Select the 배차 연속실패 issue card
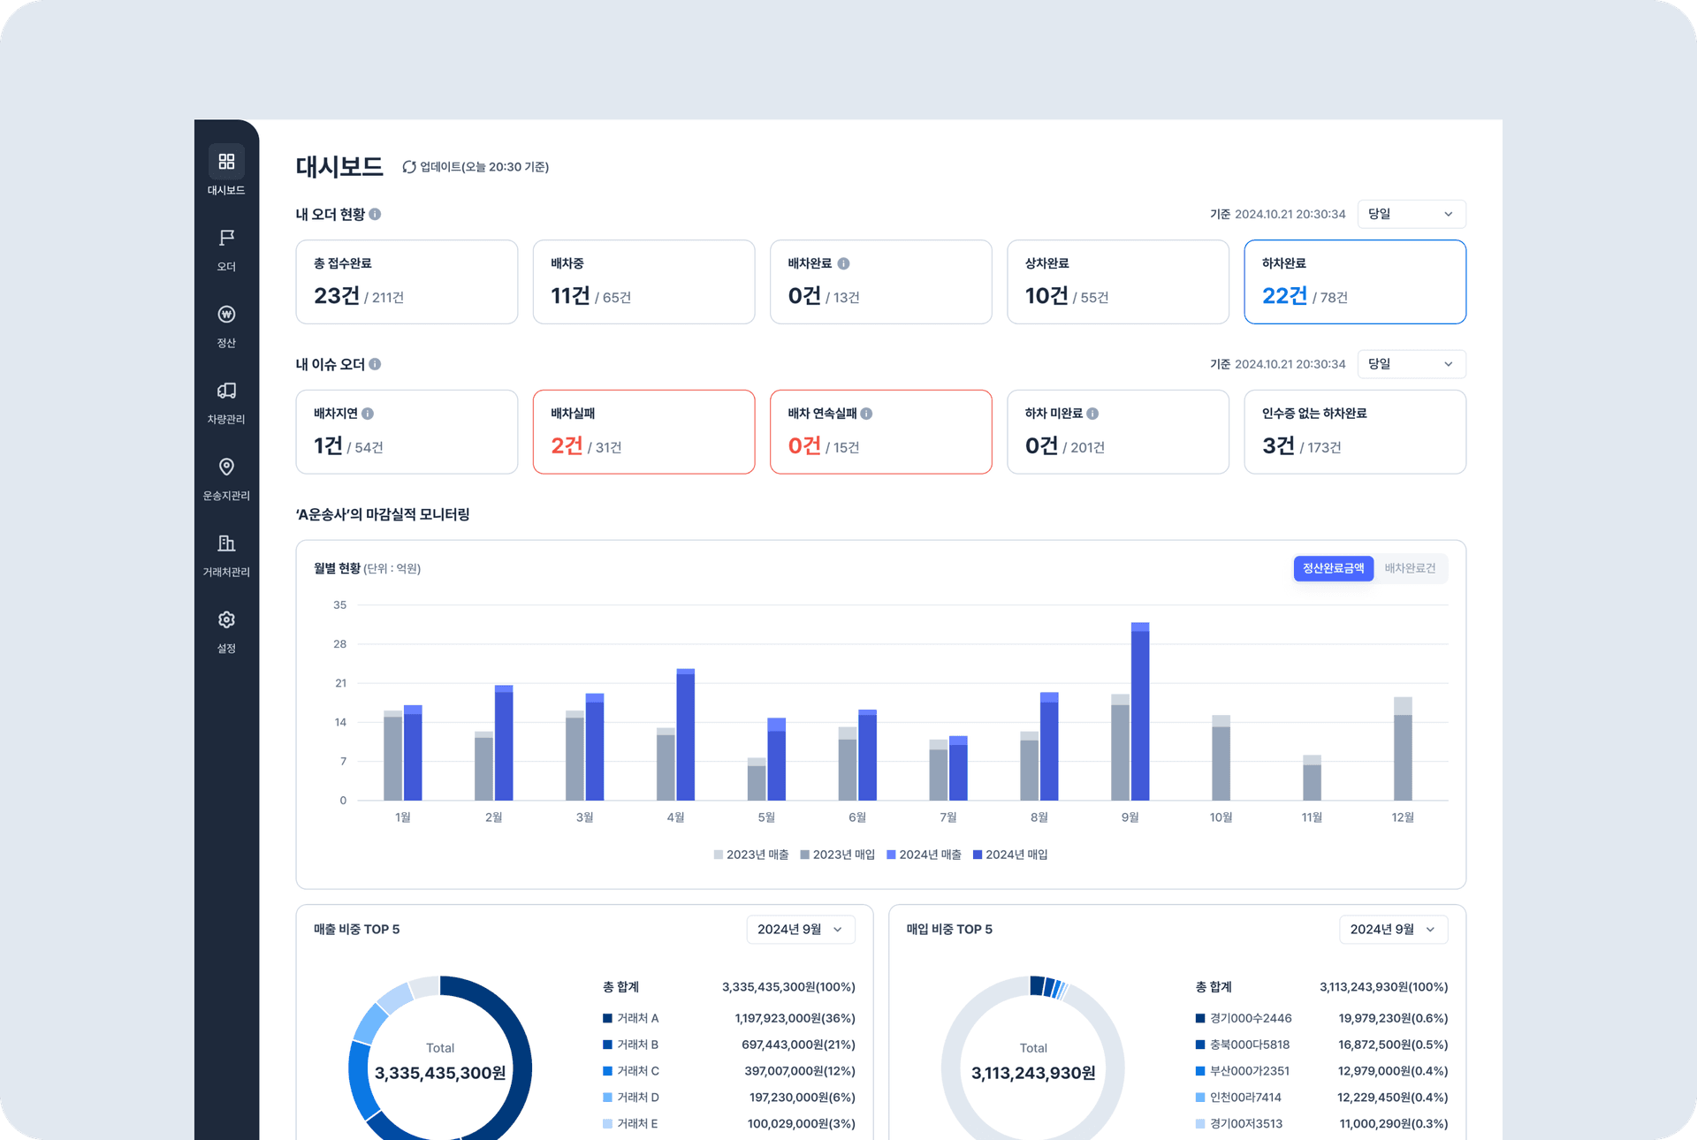The width and height of the screenshot is (1697, 1140). (x=881, y=432)
